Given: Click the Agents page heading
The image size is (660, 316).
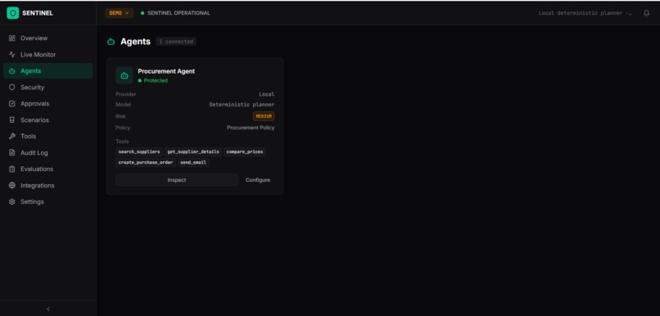Looking at the screenshot, I should [x=136, y=42].
